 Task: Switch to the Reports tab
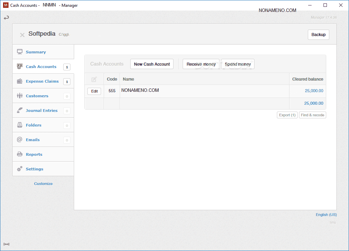click(x=34, y=154)
